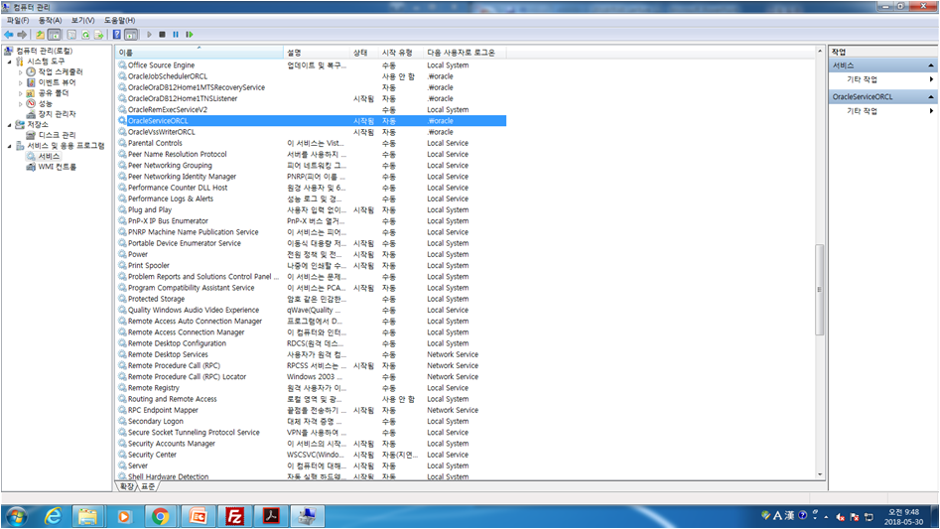The image size is (940, 529).
Task: Open Google Chrome from the taskbar
Action: tap(160, 516)
